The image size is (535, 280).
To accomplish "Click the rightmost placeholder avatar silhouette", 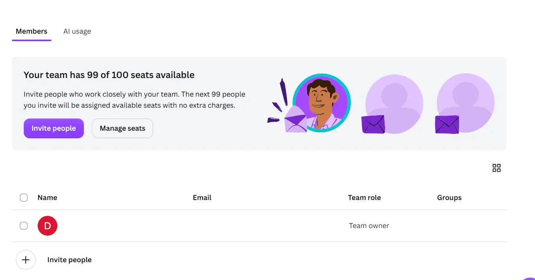I will pyautogui.click(x=465, y=103).
